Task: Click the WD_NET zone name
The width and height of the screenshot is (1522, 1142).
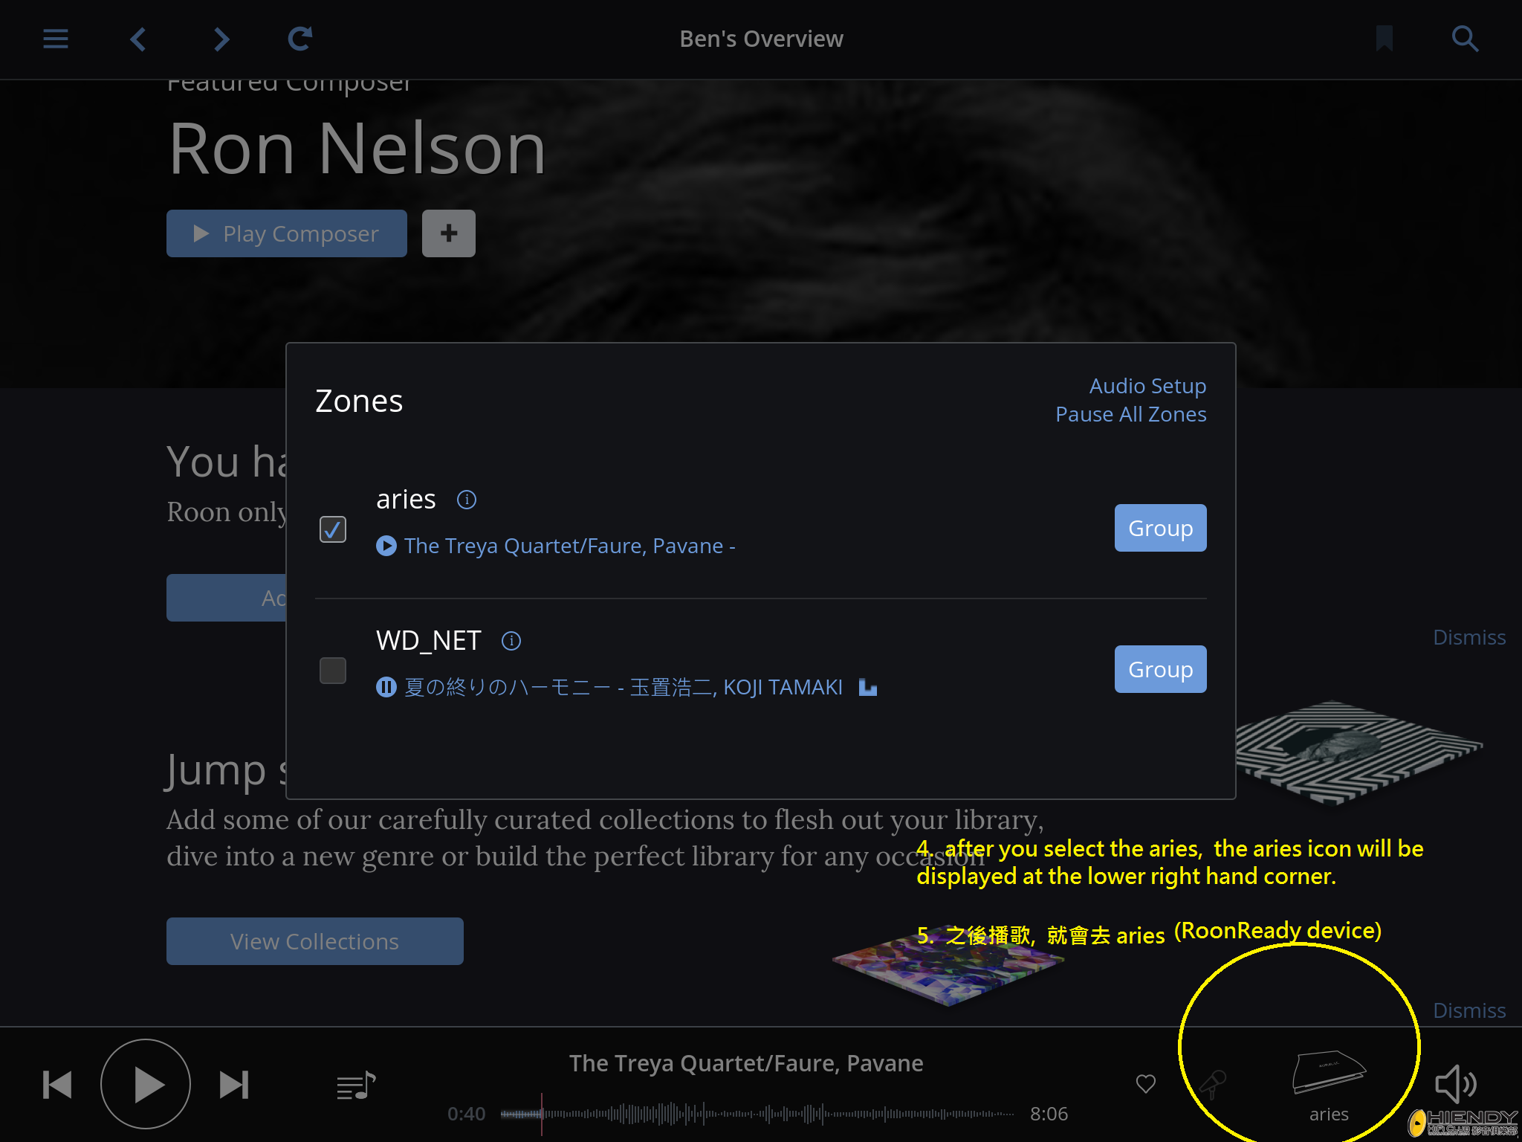Action: pyautogui.click(x=429, y=641)
